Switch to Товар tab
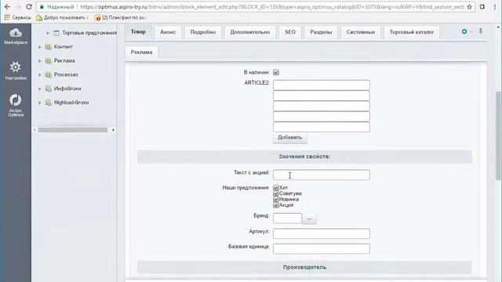502x282 pixels. coord(138,32)
